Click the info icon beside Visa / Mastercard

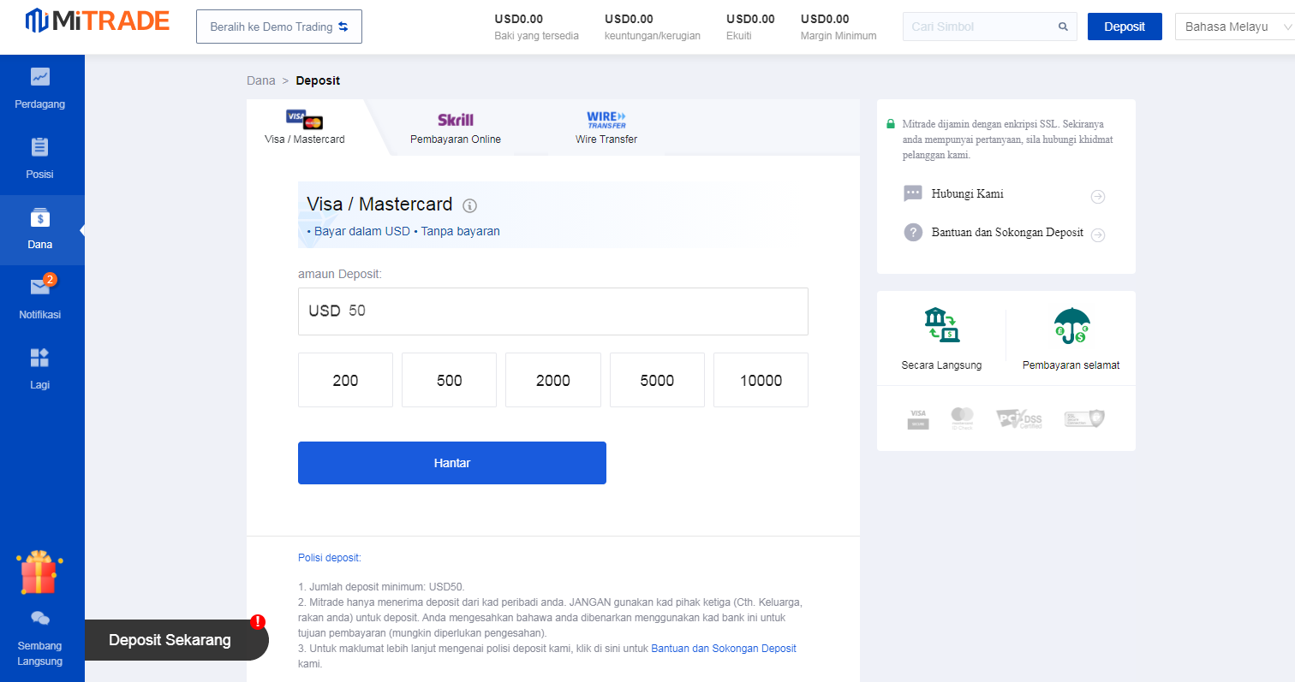(x=469, y=205)
